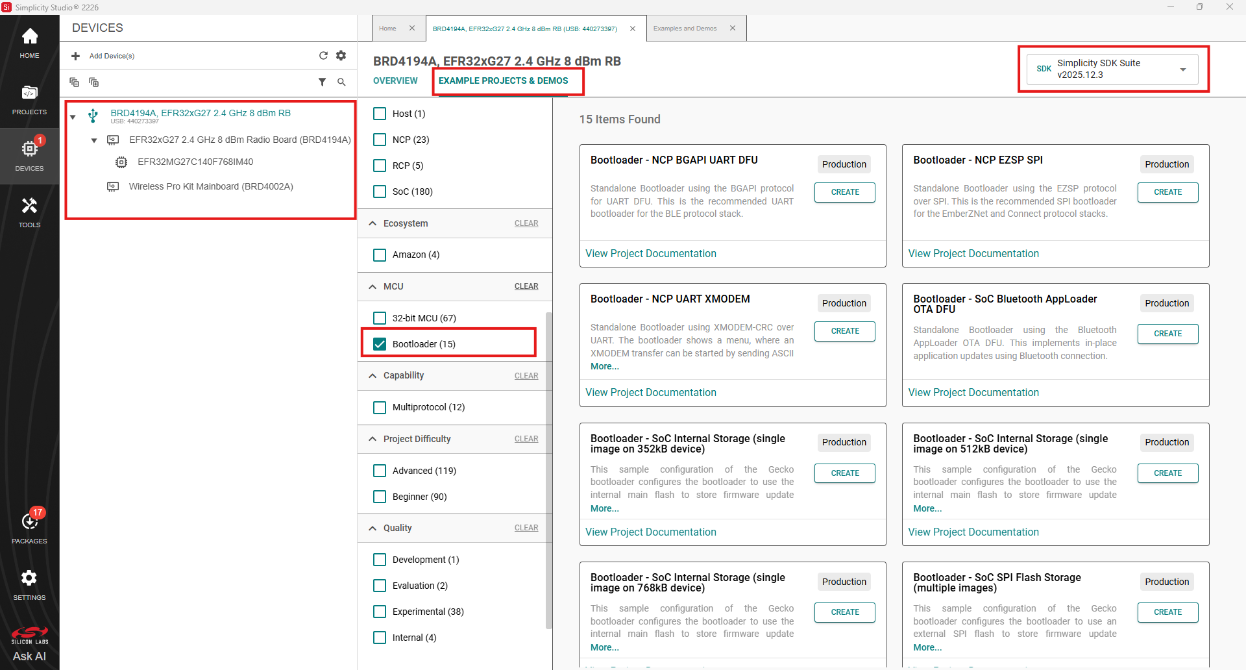Click the collapse all tree icon
The image size is (1246, 670).
[75, 82]
